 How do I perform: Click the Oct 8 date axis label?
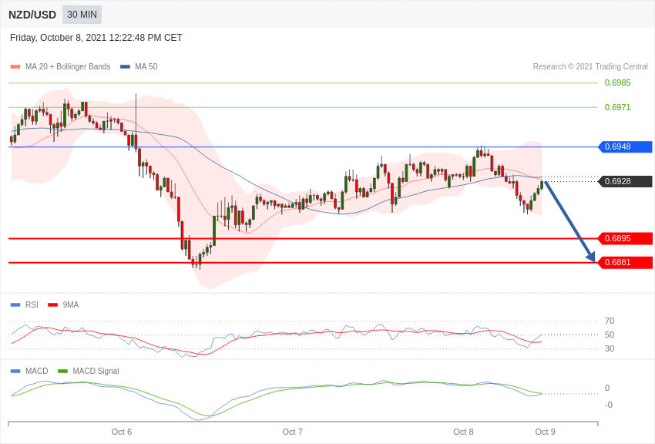coord(463,432)
